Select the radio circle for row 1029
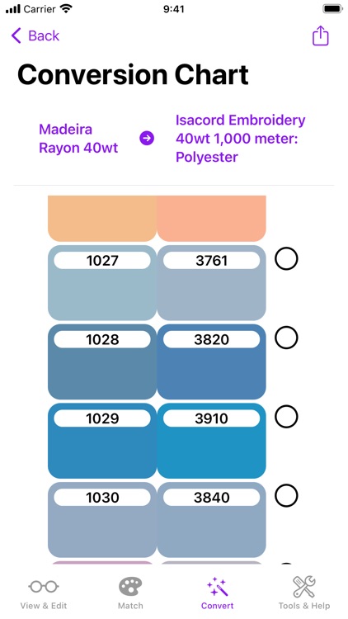The width and height of the screenshot is (348, 619). [x=286, y=417]
